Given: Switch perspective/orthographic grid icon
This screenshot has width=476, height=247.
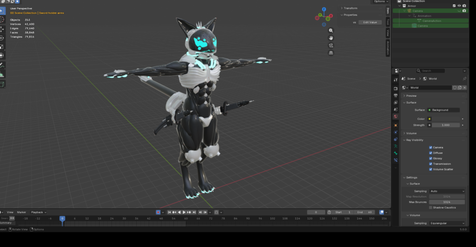Looking at the screenshot, I should [331, 53].
